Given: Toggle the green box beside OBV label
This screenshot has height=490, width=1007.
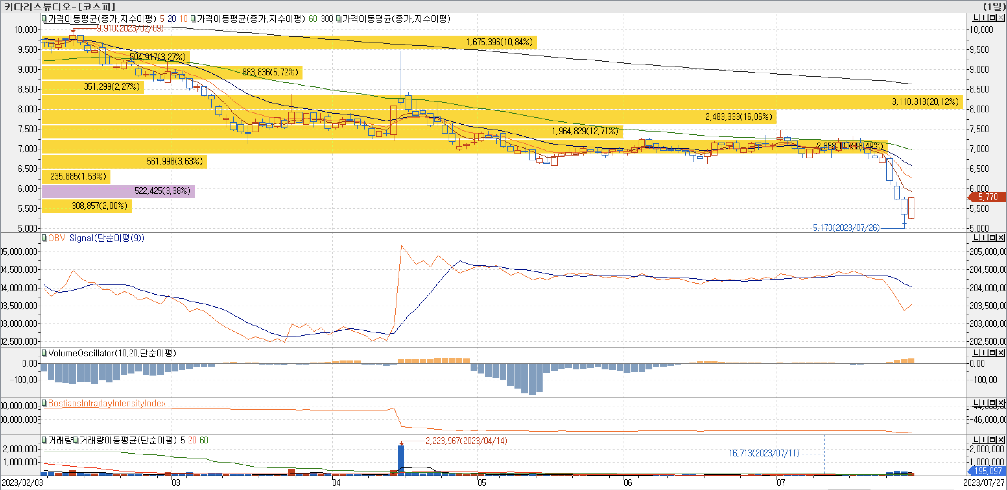Looking at the screenshot, I should coord(44,238).
